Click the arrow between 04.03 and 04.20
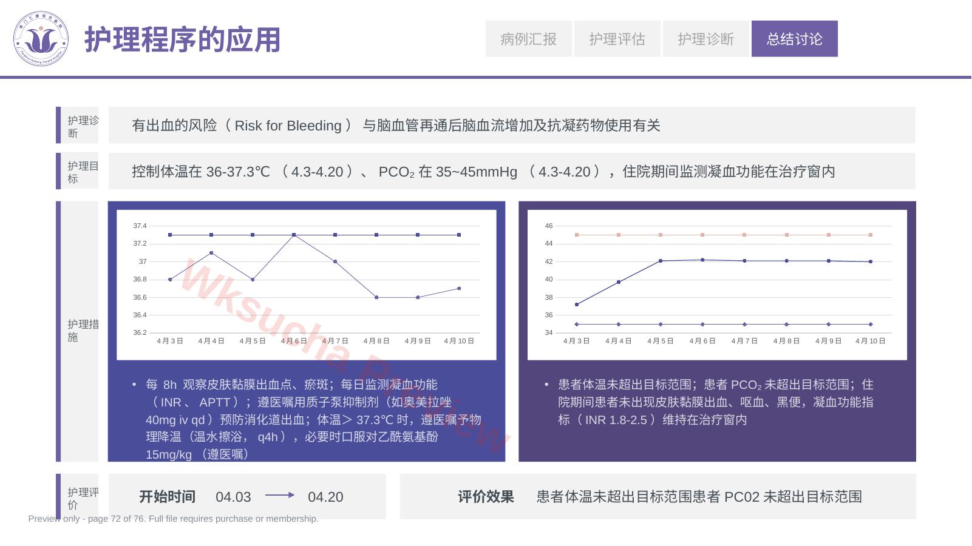972x546 pixels. (x=280, y=496)
